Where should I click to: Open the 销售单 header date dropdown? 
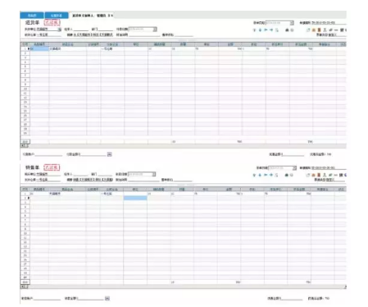[x=154, y=174]
